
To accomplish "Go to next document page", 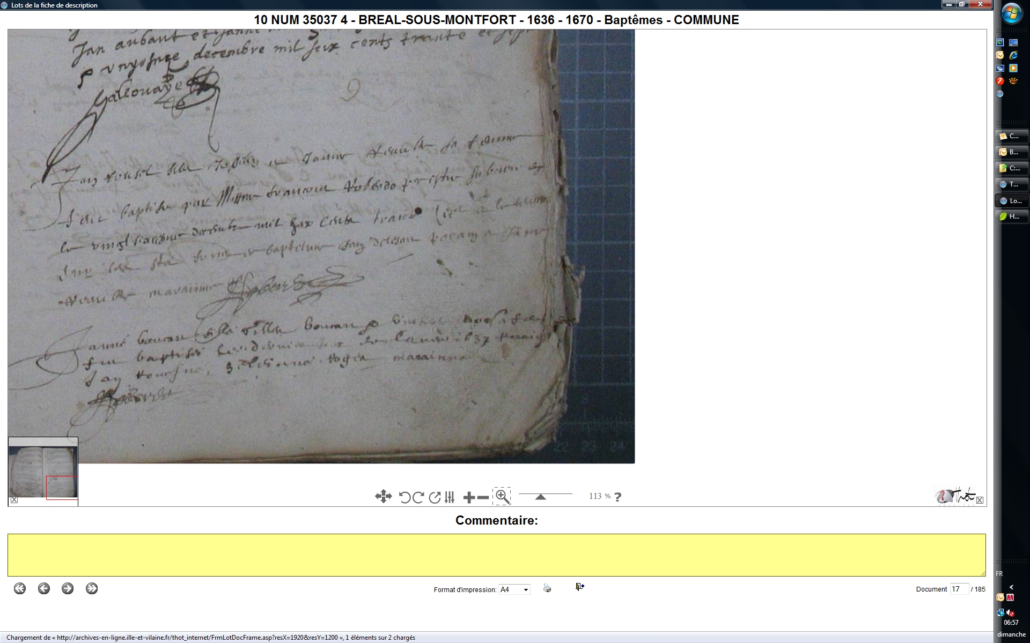I will [68, 588].
